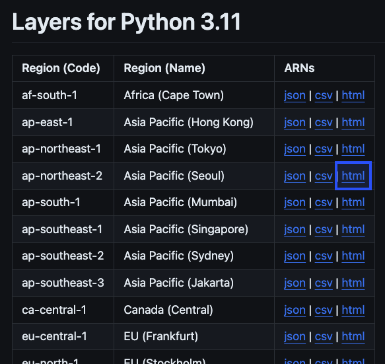This screenshot has width=385, height=364.
Task: Open json ARNs for Canada Central
Action: click(295, 310)
